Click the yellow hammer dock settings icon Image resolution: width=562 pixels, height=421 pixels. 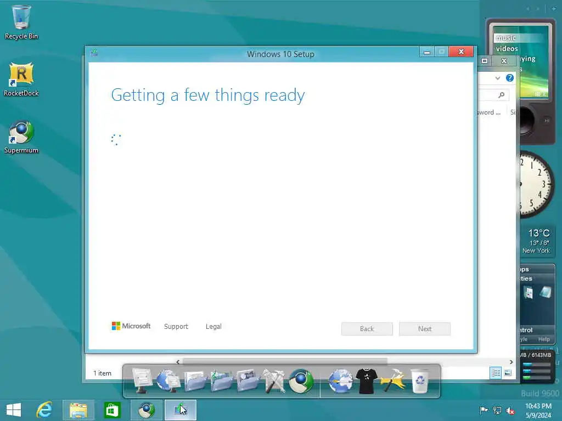pos(393,380)
